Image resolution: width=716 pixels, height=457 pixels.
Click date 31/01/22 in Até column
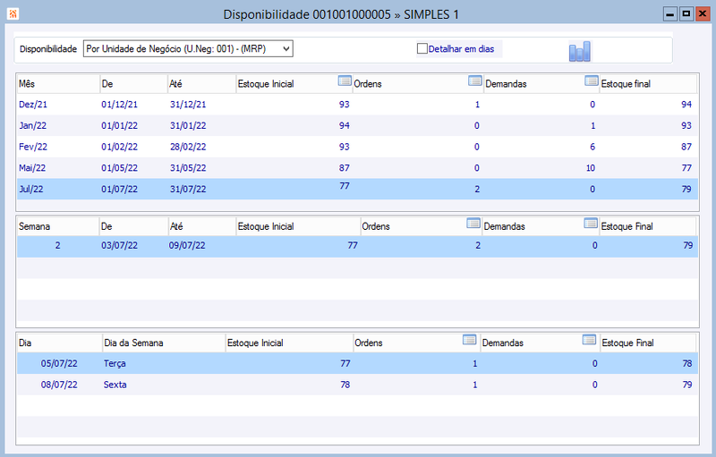[188, 125]
